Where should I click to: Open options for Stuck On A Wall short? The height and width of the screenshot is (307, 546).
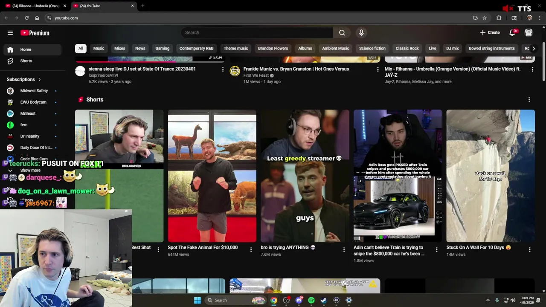529,249
